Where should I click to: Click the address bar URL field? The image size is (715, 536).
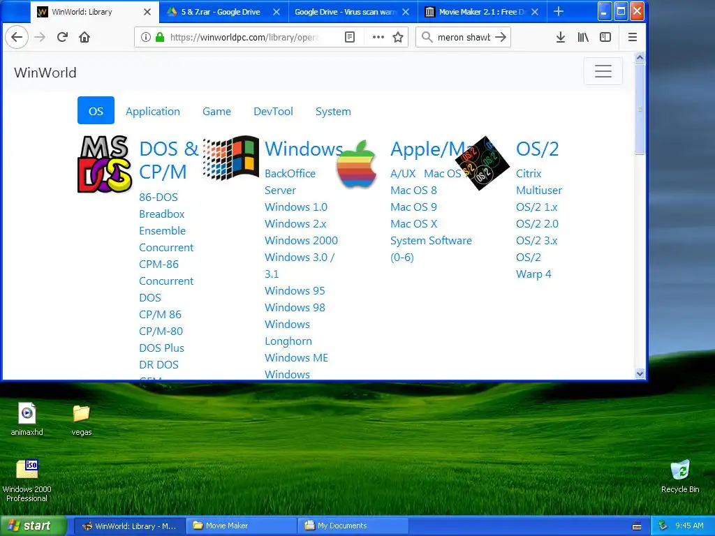[x=244, y=37]
